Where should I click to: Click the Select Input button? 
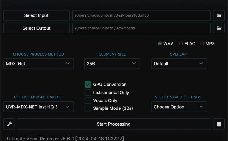tap(36, 15)
